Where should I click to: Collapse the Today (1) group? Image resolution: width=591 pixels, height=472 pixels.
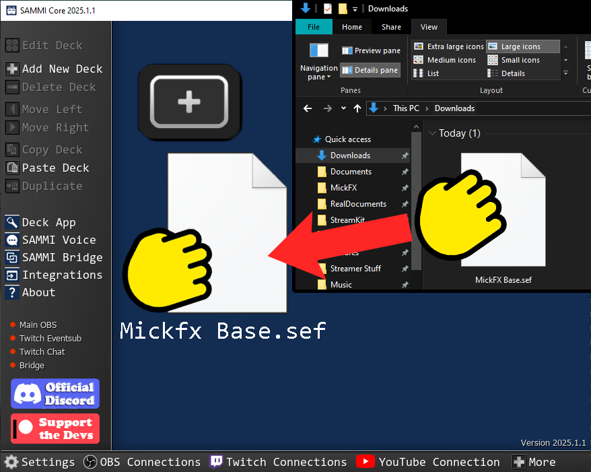coord(432,133)
